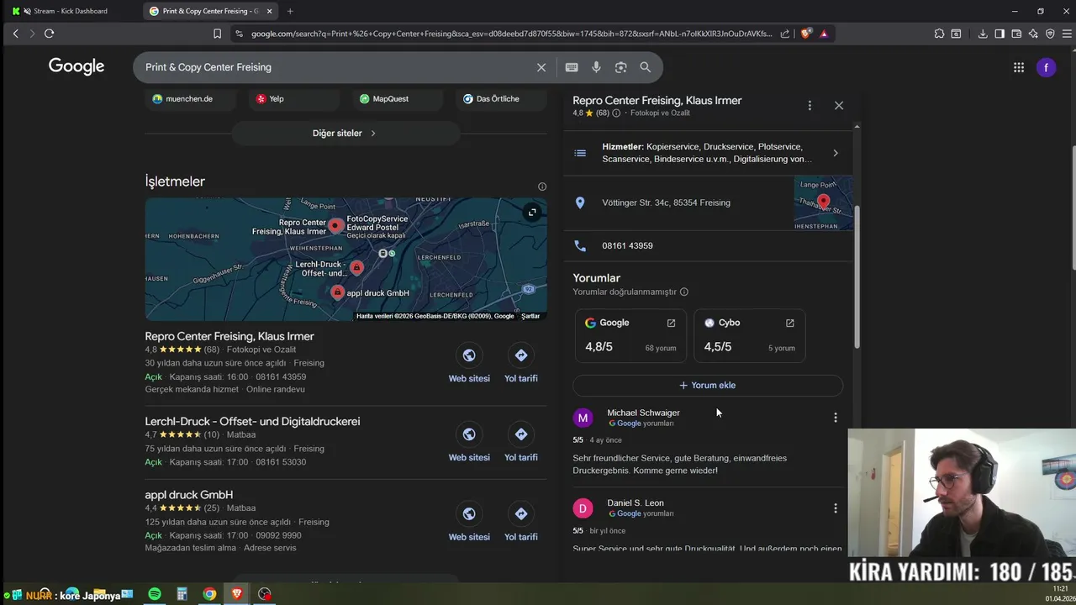Submit the search with the magnifier icon
The image size is (1076, 605).
[646, 67]
